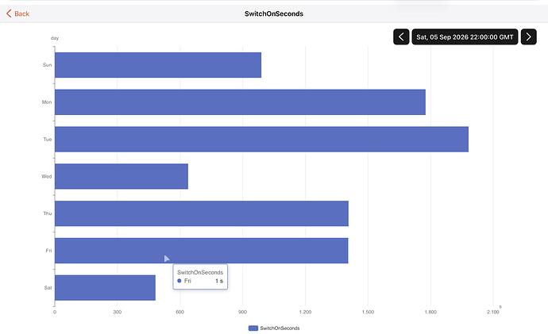Advance to next date with right arrow
This screenshot has height=334, width=548.
pos(528,36)
